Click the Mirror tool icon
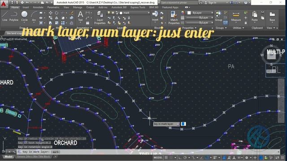The height and width of the screenshot is (161, 287). [57, 18]
